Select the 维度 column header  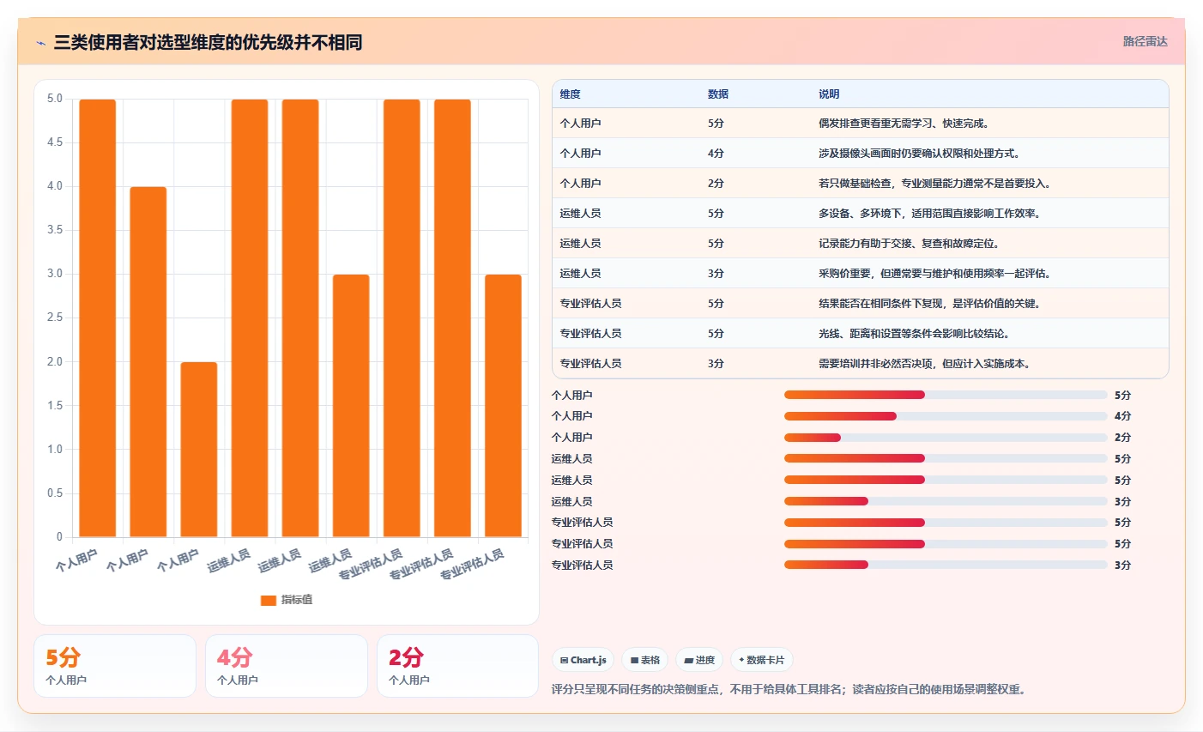(x=571, y=94)
